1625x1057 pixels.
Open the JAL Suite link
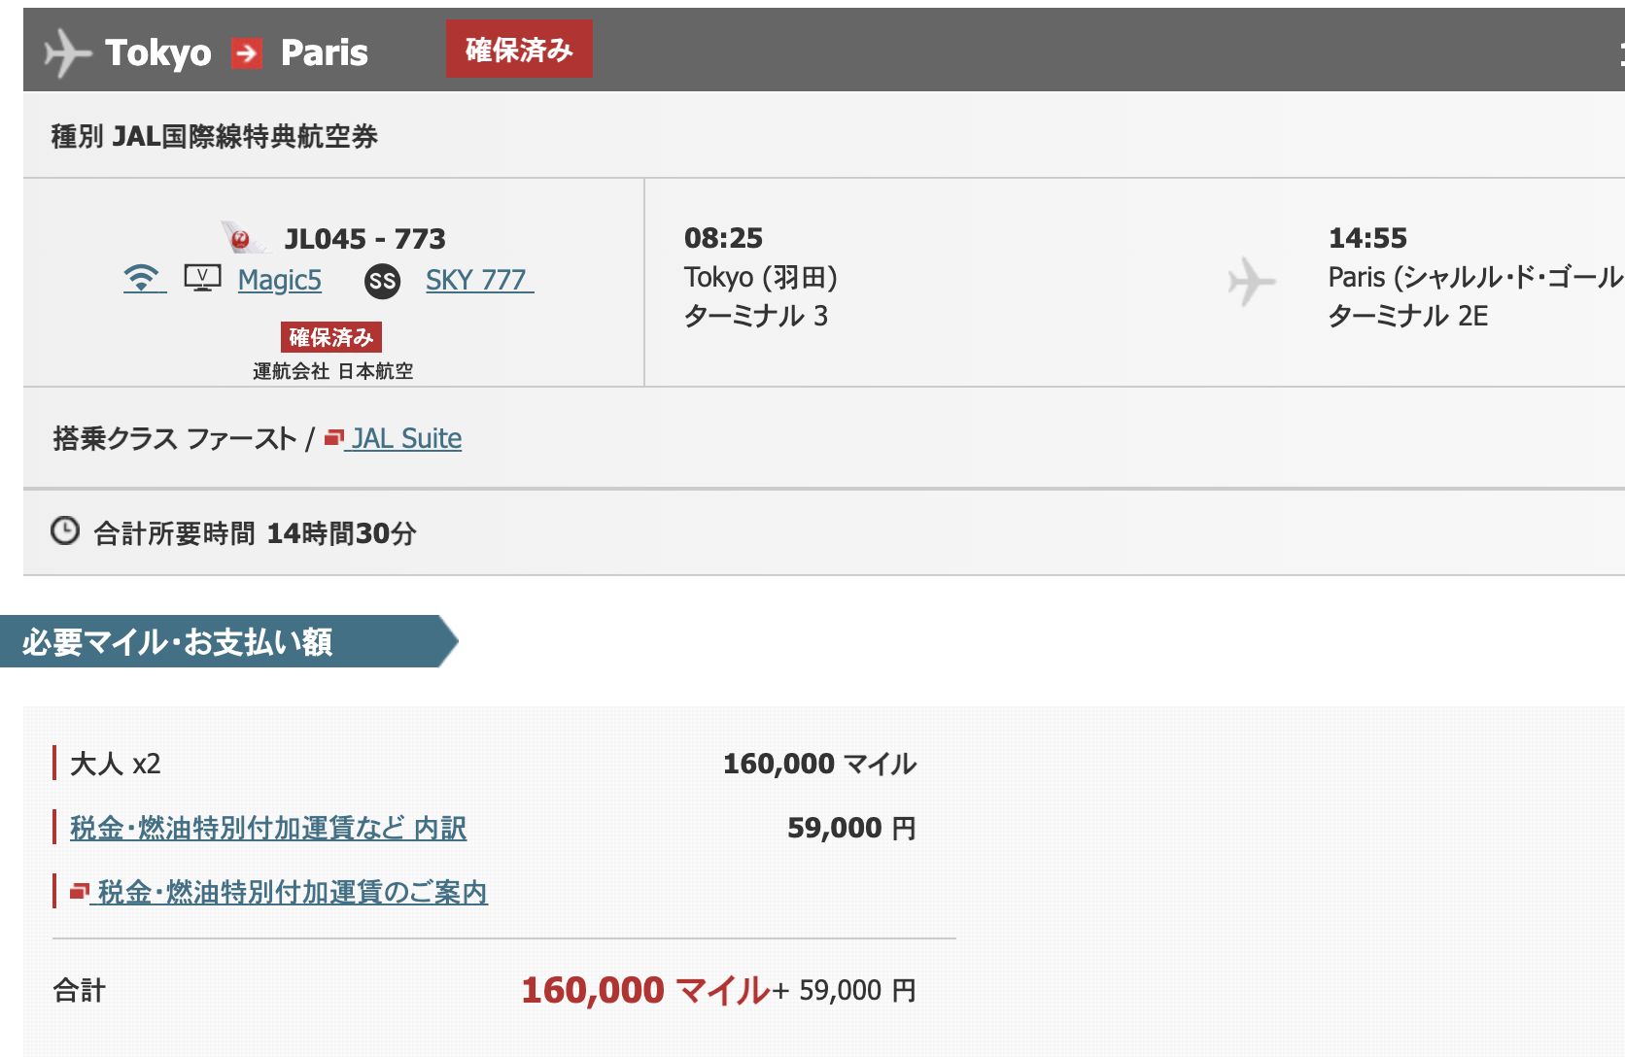point(406,438)
